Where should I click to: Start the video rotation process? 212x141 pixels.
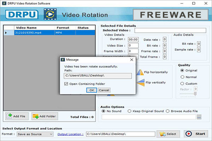tap(196, 134)
